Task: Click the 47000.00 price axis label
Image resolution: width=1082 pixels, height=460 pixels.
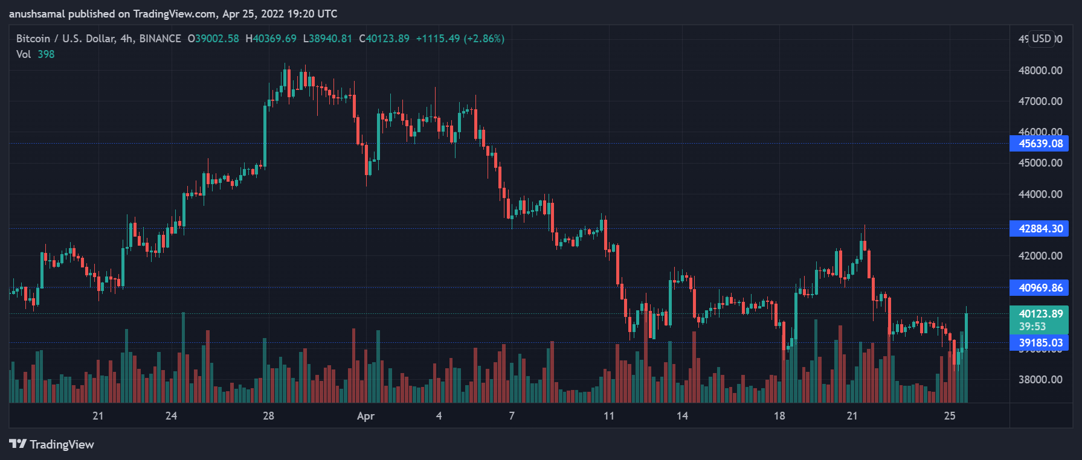Action: pyautogui.click(x=1040, y=101)
